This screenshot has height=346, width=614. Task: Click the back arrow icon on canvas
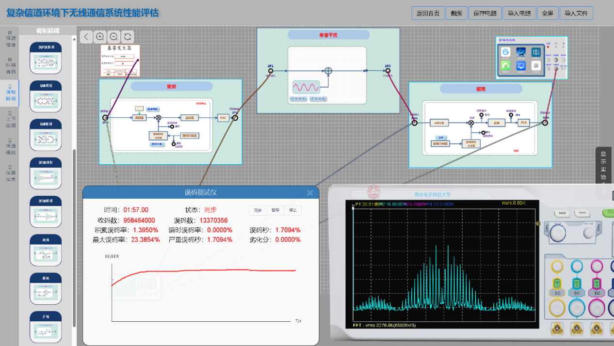pos(86,37)
